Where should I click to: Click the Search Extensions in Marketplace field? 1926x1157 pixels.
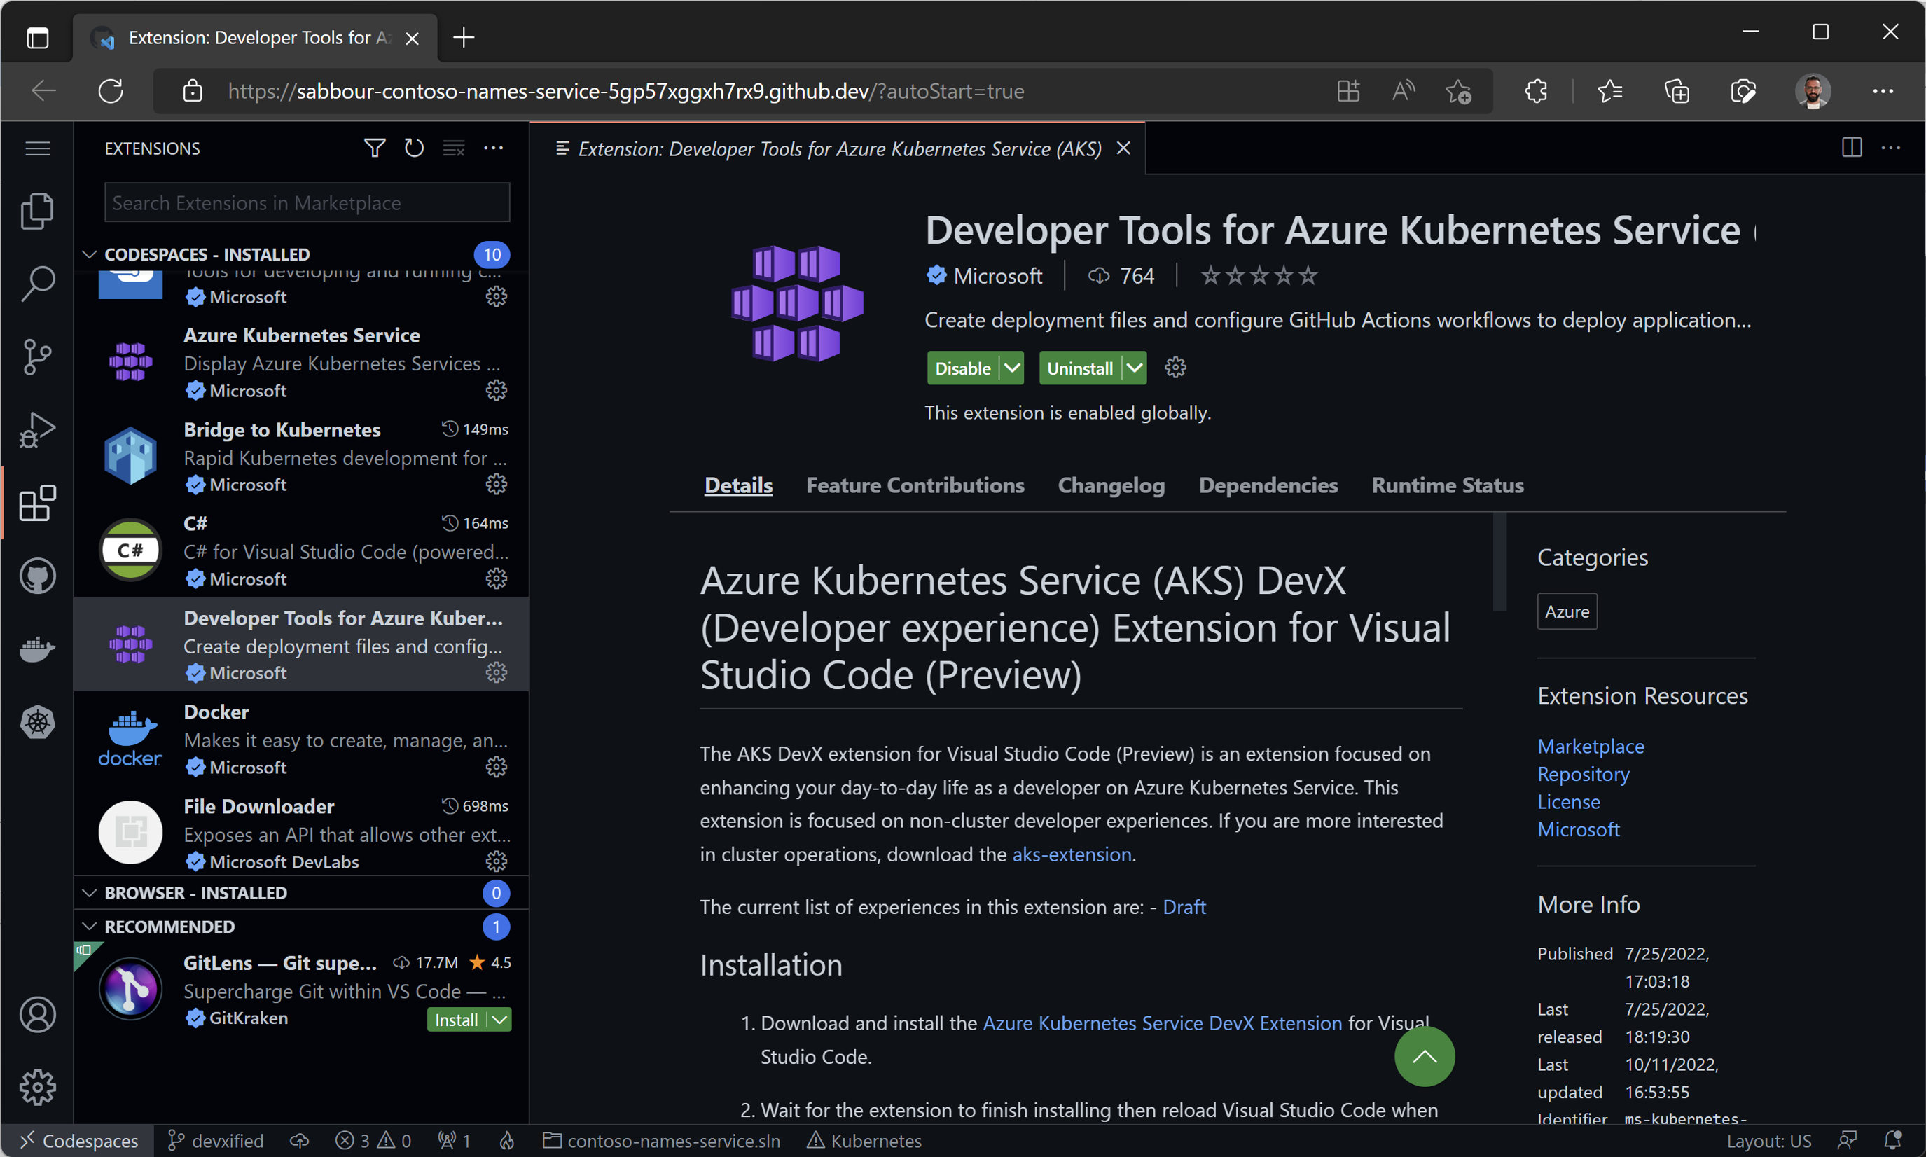(x=307, y=202)
